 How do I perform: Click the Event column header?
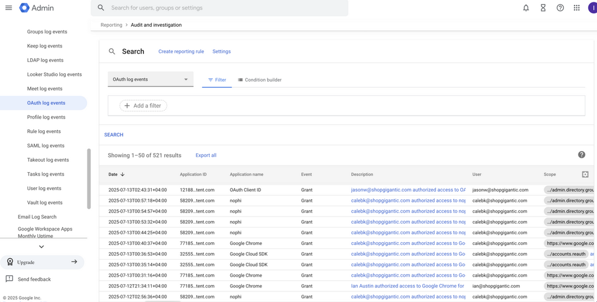[x=306, y=174]
